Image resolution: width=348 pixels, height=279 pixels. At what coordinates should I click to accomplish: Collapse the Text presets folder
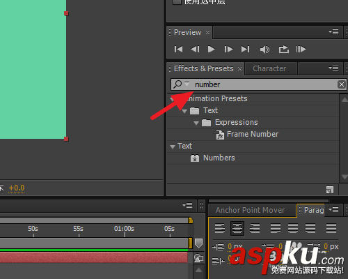pyautogui.click(x=184, y=111)
